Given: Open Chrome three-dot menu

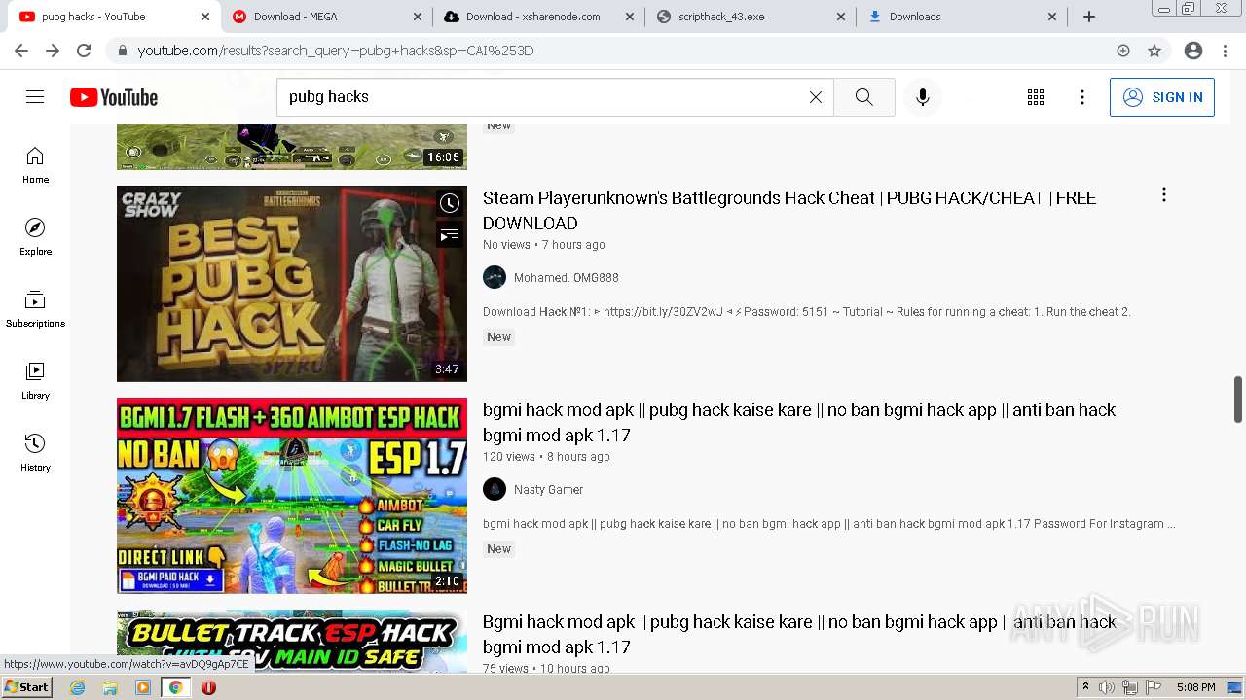Looking at the screenshot, I should coord(1225,51).
